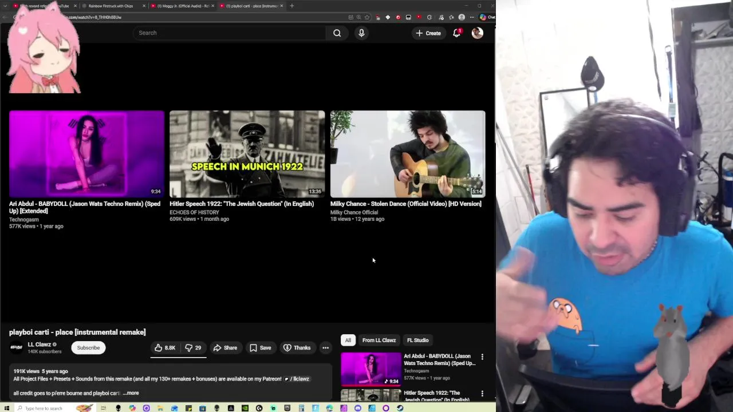733x412 pixels.
Task: Click the Share button
Action: point(225,348)
